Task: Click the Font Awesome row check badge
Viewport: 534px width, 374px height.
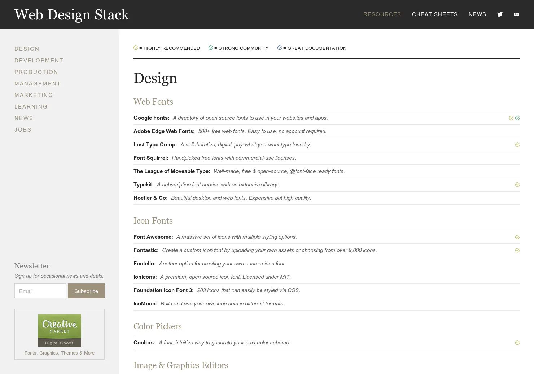Action: pos(517,237)
